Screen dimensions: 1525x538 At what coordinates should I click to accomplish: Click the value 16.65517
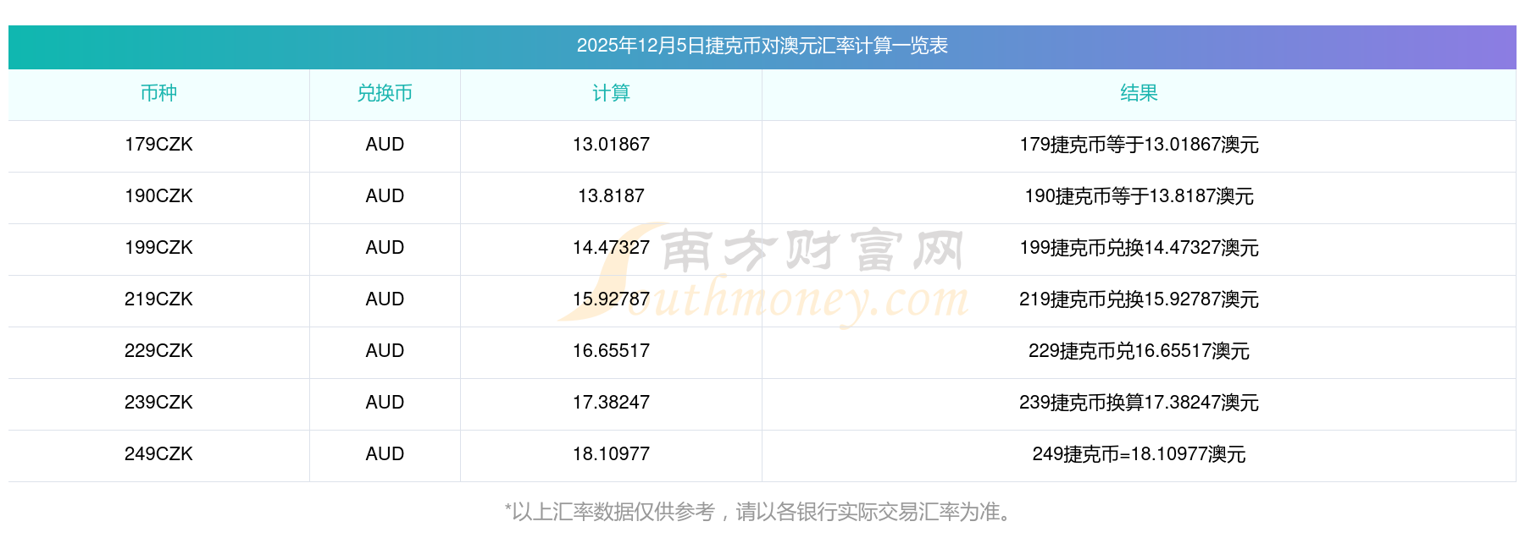pos(611,351)
